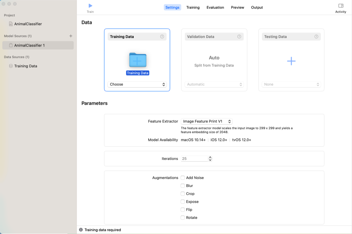
Task: Select AnimalClassifier 1 model source
Action: pos(29,45)
